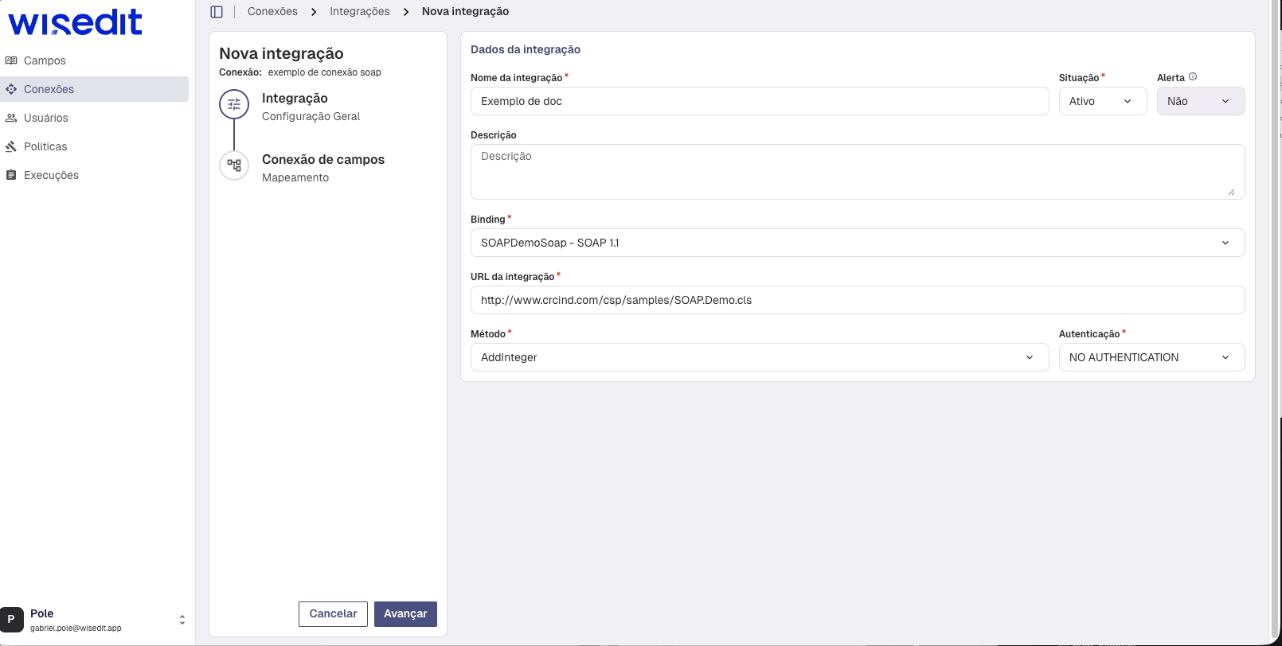
Task: Open the Método dropdown with AddInteger
Action: pyautogui.click(x=759, y=357)
